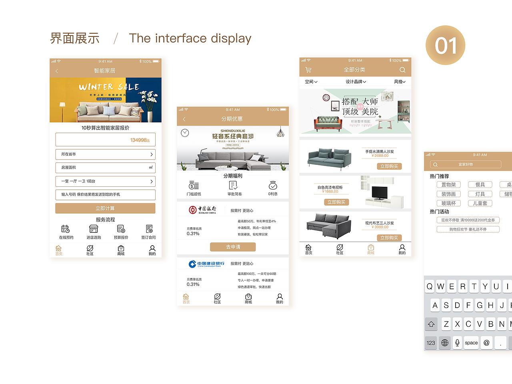Tap 进店选购 service icon
Image resolution: width=512 pixels, height=384 pixels.
point(94,229)
